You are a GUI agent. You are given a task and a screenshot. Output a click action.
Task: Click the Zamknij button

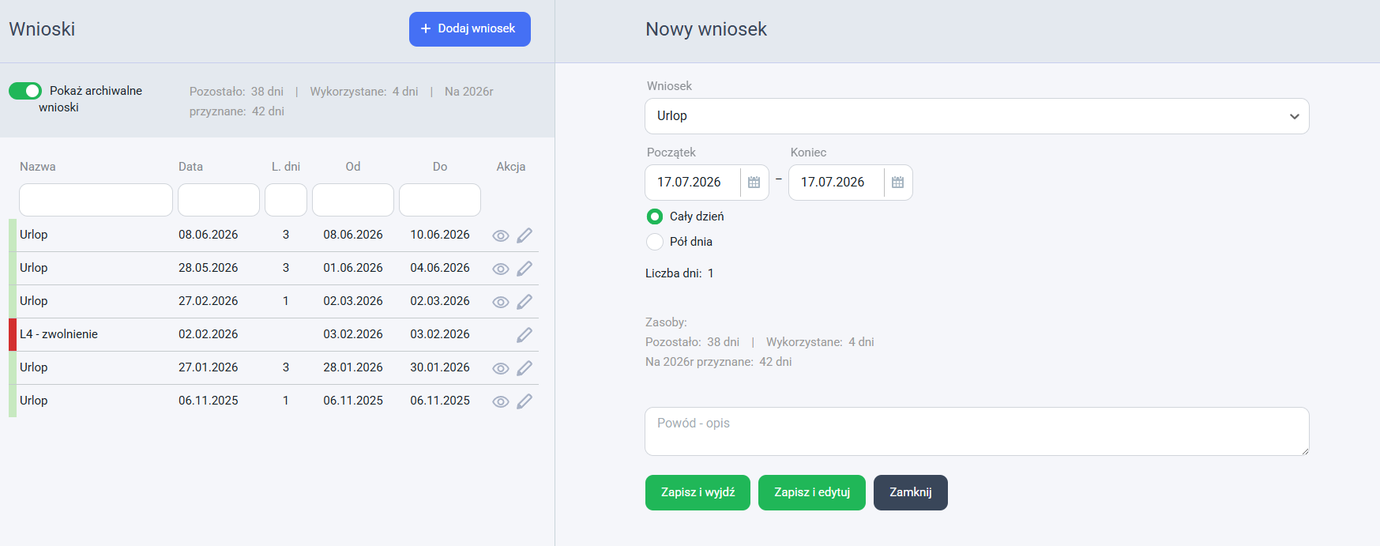click(x=911, y=492)
